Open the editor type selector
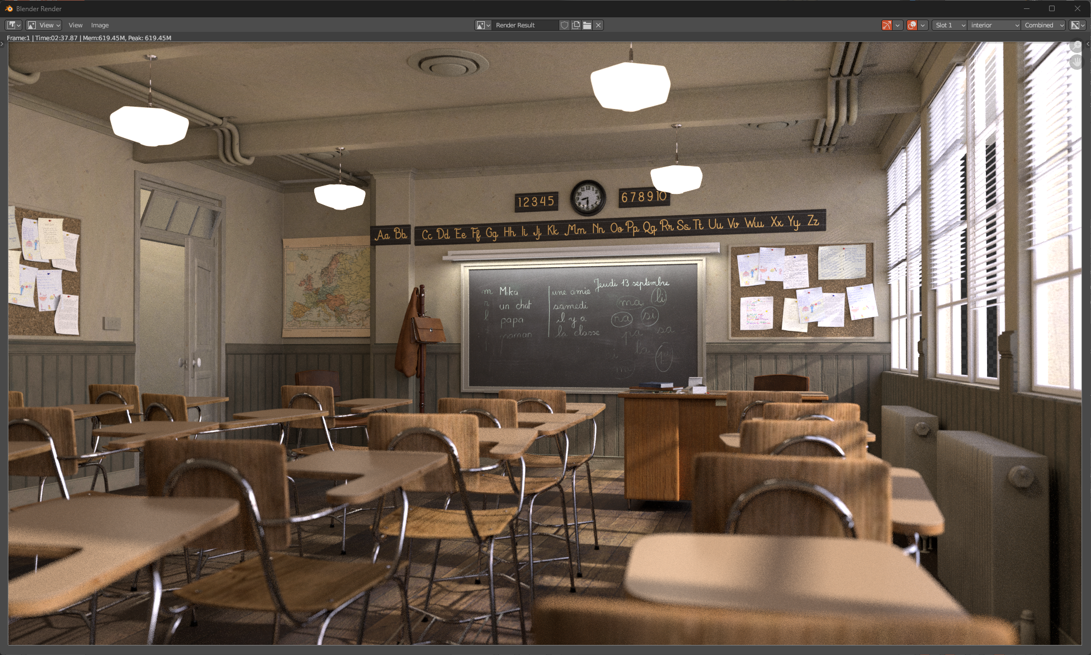 13,25
